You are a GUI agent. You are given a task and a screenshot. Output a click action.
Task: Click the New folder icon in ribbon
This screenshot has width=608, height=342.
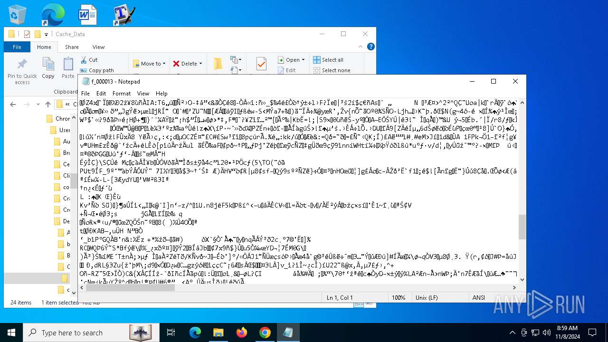[218, 64]
